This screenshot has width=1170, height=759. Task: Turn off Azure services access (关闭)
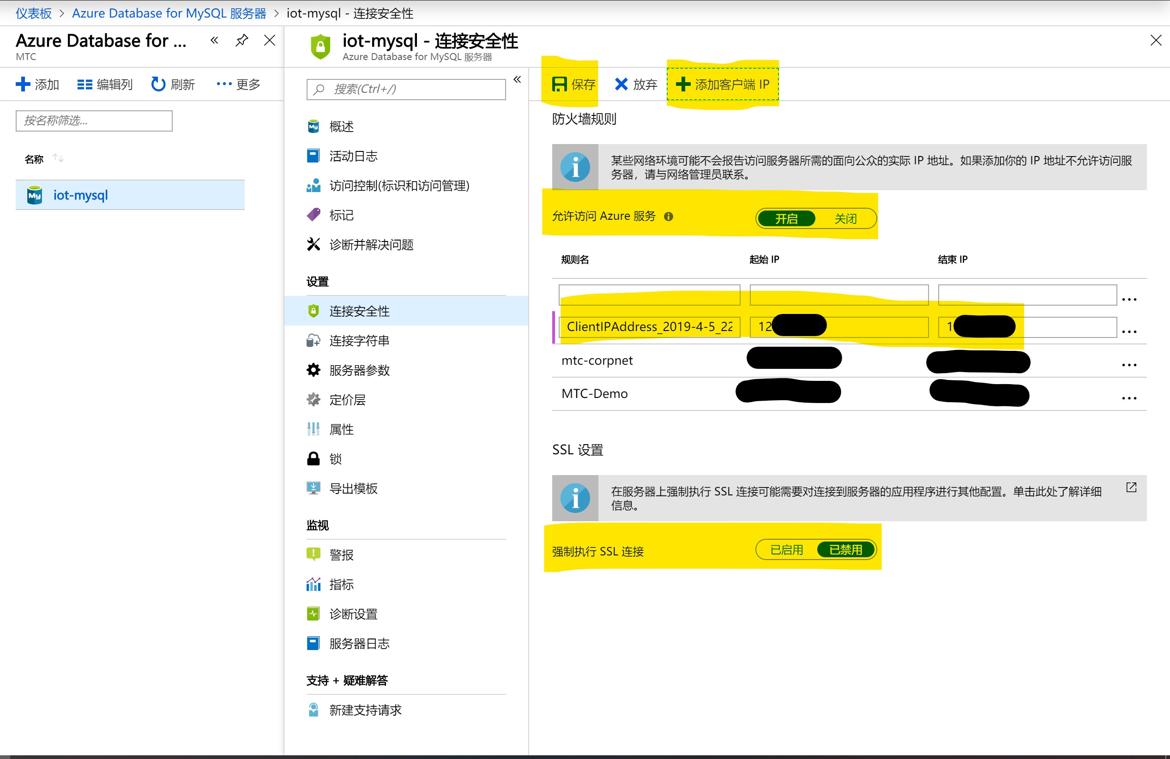pos(845,218)
